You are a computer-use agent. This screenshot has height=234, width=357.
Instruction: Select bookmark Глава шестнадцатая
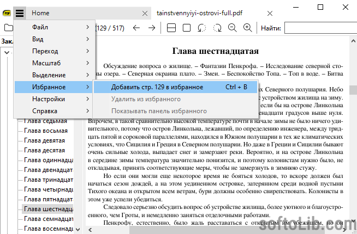[48, 209]
